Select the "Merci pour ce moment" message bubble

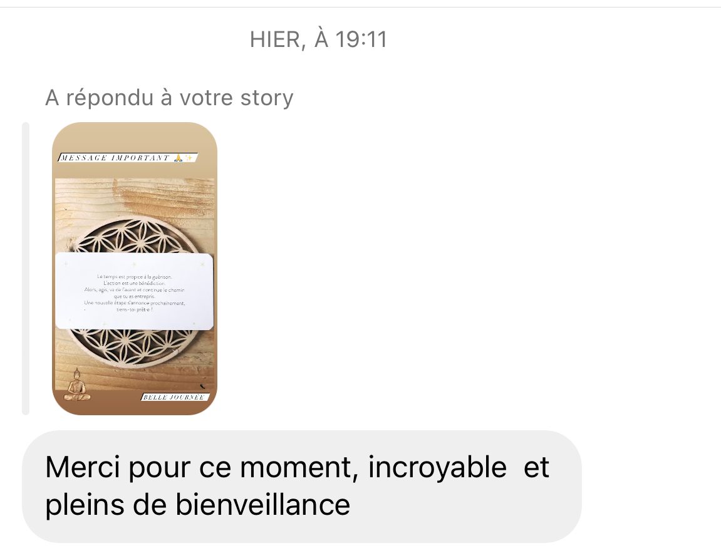point(302,487)
